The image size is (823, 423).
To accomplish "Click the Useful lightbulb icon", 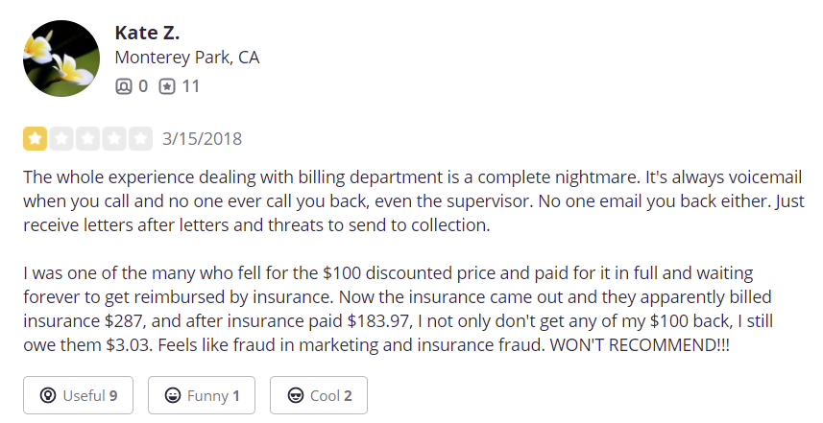I will [48, 395].
